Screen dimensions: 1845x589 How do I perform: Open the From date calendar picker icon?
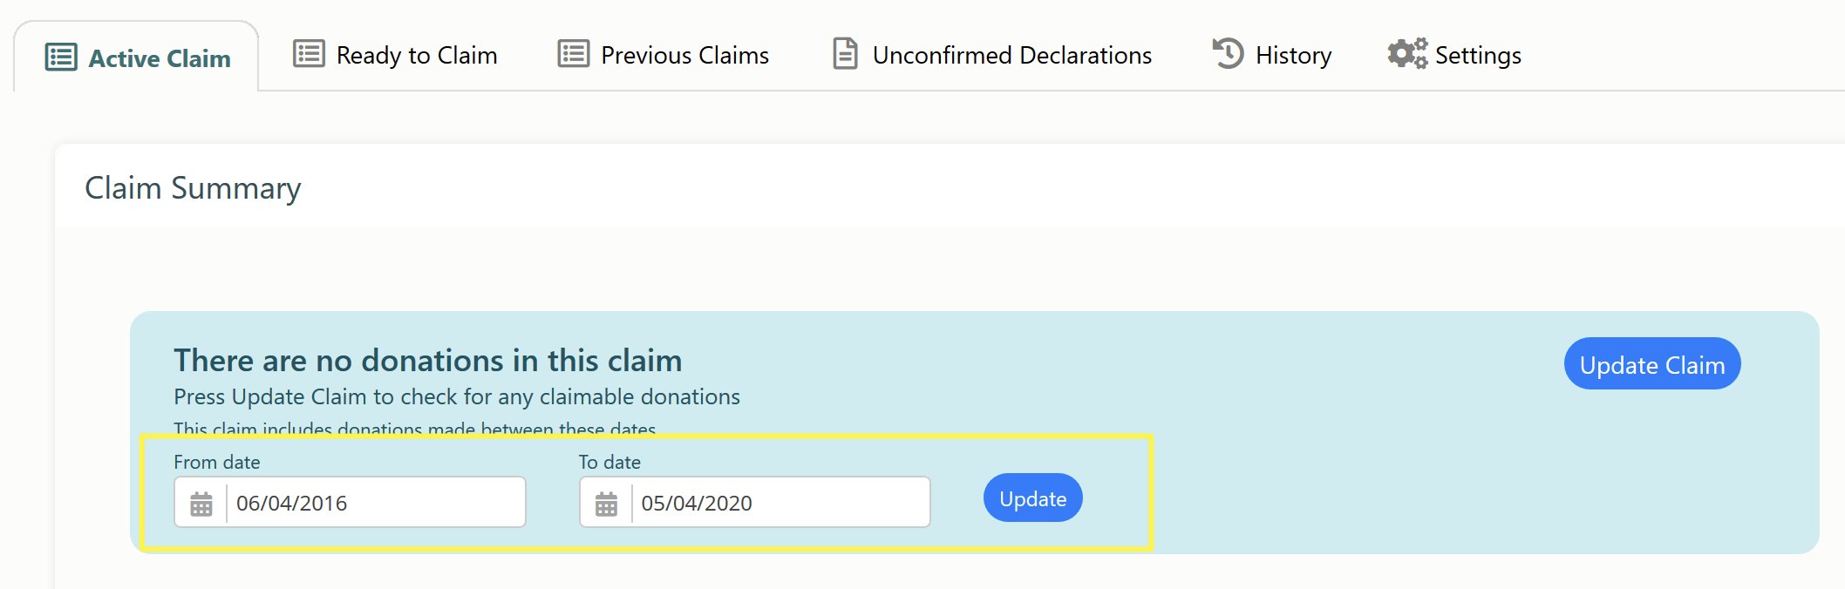(x=201, y=503)
